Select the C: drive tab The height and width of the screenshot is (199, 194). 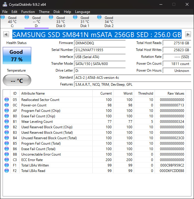pyautogui.click(x=12, y=22)
